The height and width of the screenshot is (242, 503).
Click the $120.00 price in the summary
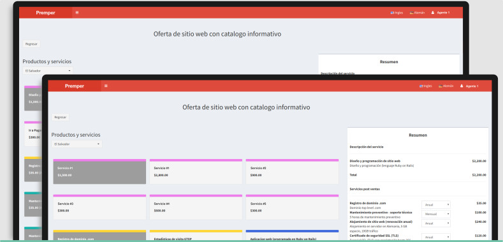[480, 236]
